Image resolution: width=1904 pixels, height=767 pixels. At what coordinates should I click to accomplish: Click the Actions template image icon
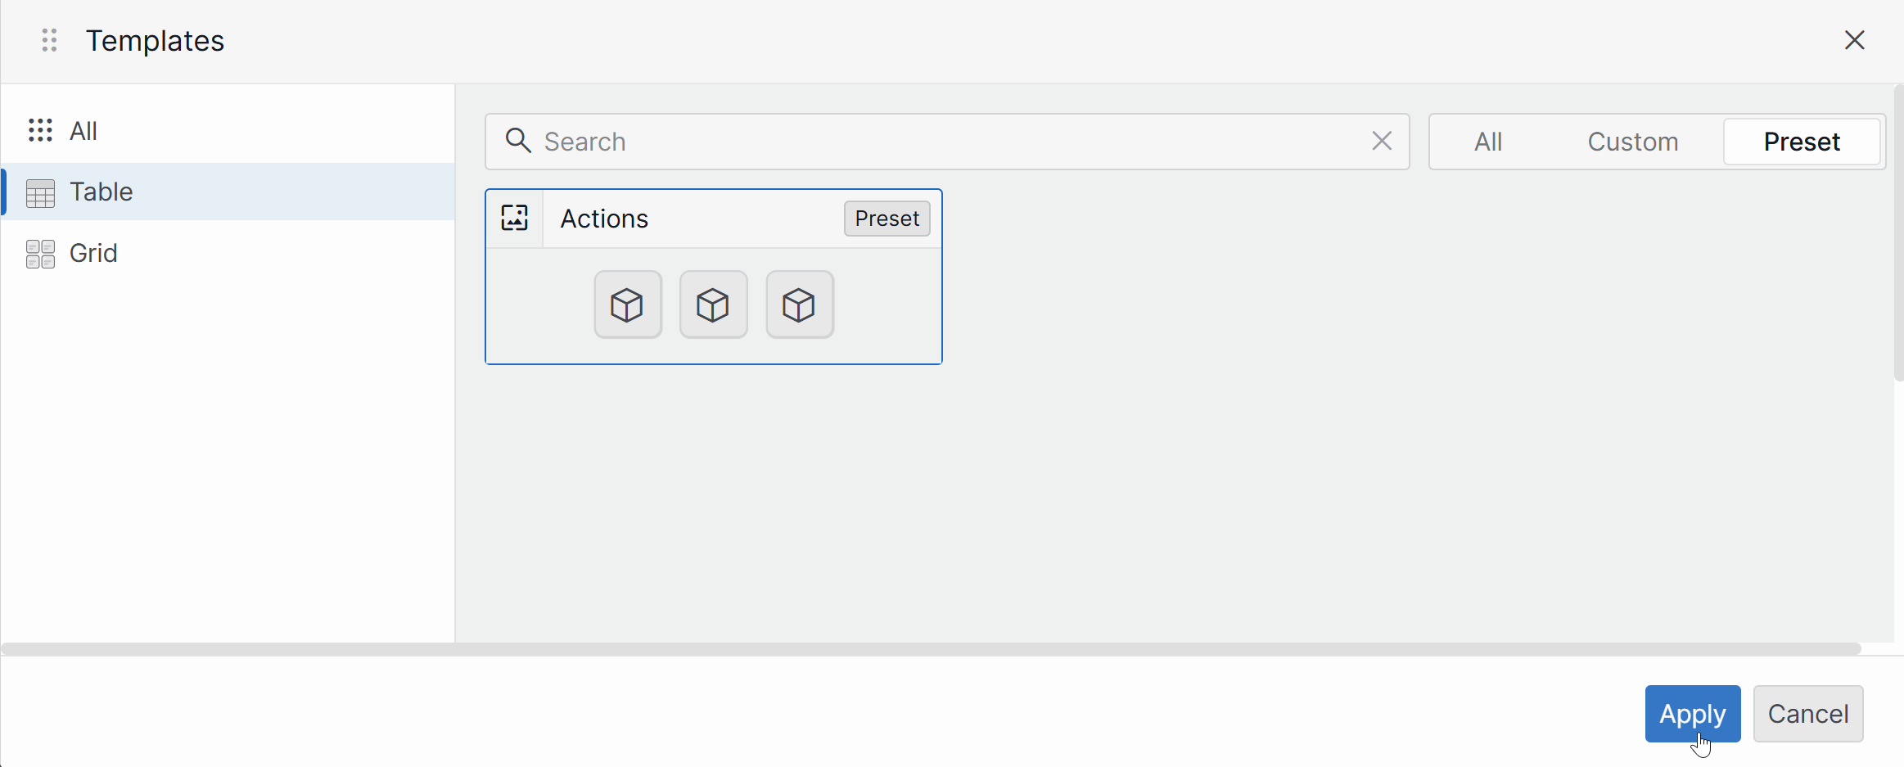(515, 219)
